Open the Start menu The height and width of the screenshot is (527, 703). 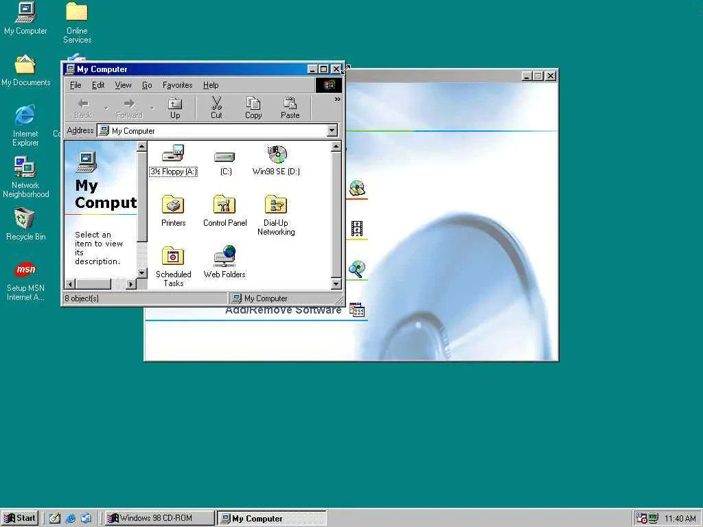(20, 518)
